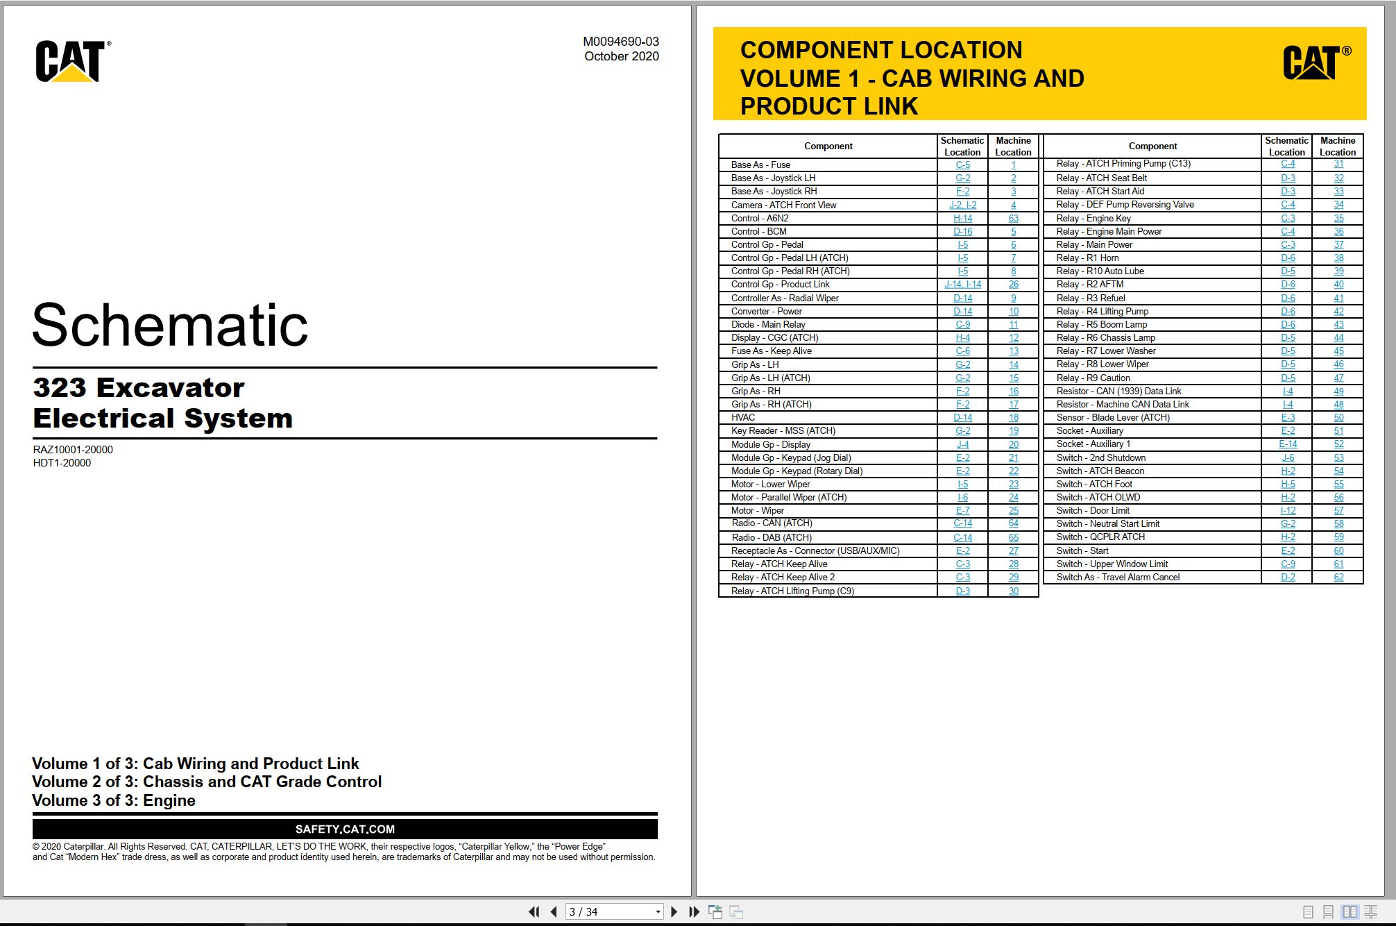Click the CAT logo in the yellow header
This screenshot has height=926, width=1396.
coord(1316,62)
